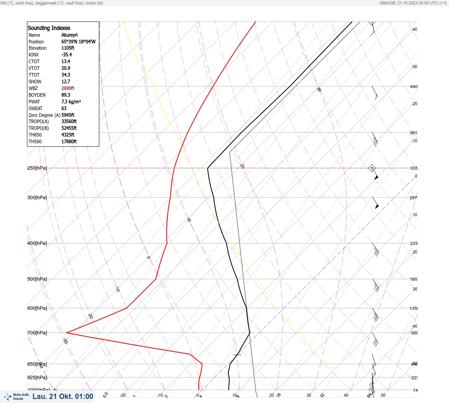Click the wind barb at the 600 hPa level
Screen dimensions: 449x403
(376, 315)
